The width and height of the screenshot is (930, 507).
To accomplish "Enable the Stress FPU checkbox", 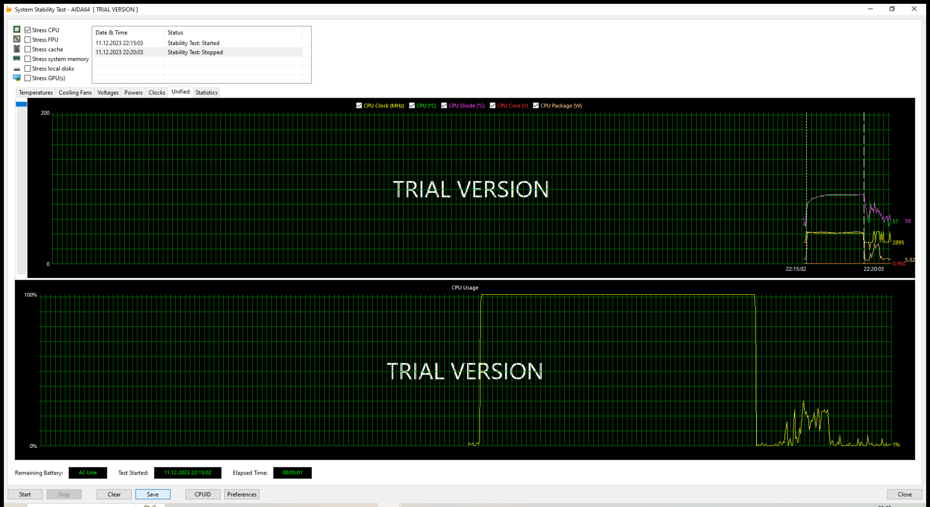I will click(x=28, y=39).
